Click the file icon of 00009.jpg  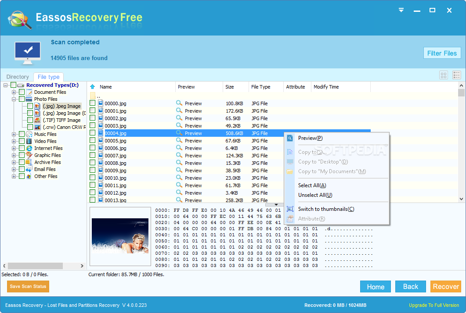(101, 170)
